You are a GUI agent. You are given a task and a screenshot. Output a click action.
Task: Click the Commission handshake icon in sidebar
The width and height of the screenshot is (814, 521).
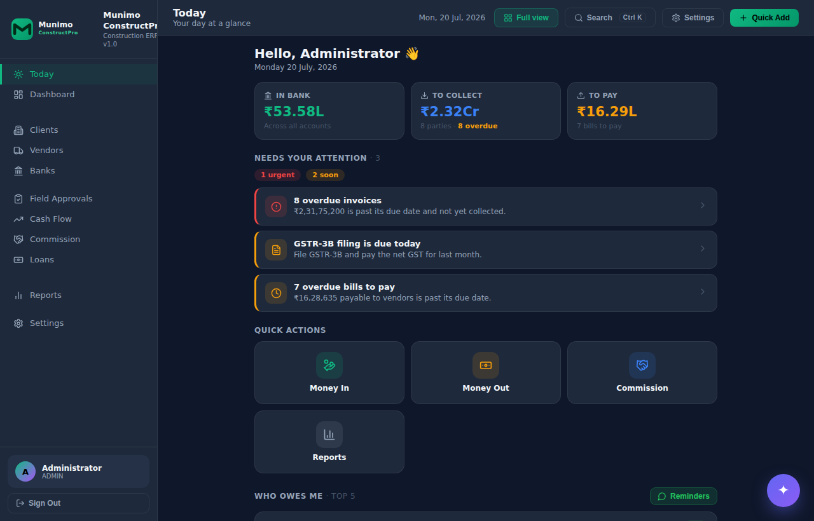pos(18,240)
